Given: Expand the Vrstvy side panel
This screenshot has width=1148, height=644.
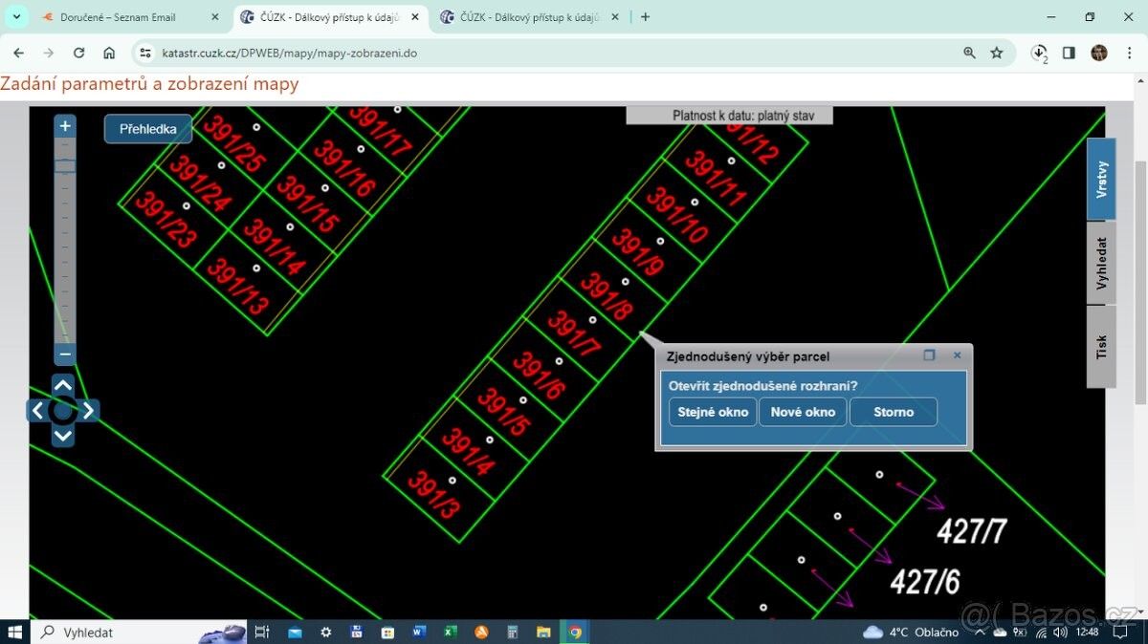Looking at the screenshot, I should 1101,179.
